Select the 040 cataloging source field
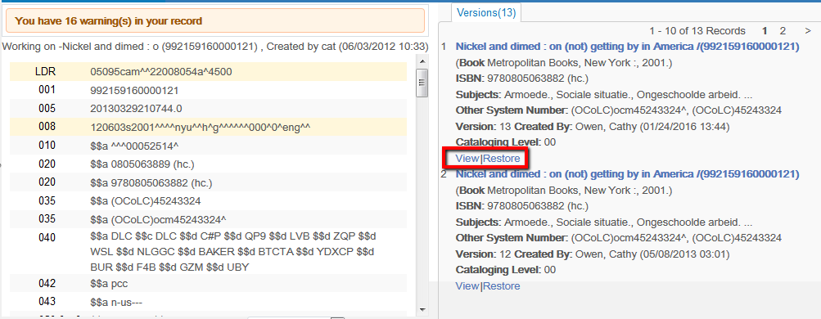This screenshot has height=319, width=821. [x=208, y=252]
